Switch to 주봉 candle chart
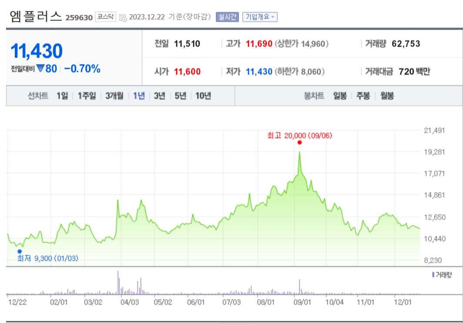This screenshot has height=323, width=463. click(363, 96)
